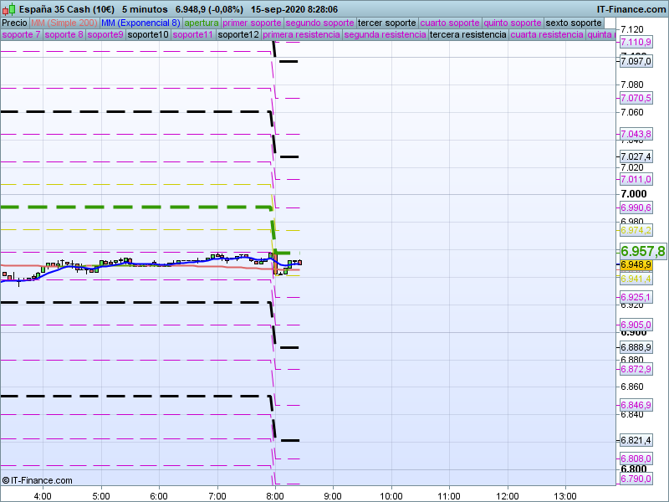Select the sexto soporte indicator label

[573, 23]
